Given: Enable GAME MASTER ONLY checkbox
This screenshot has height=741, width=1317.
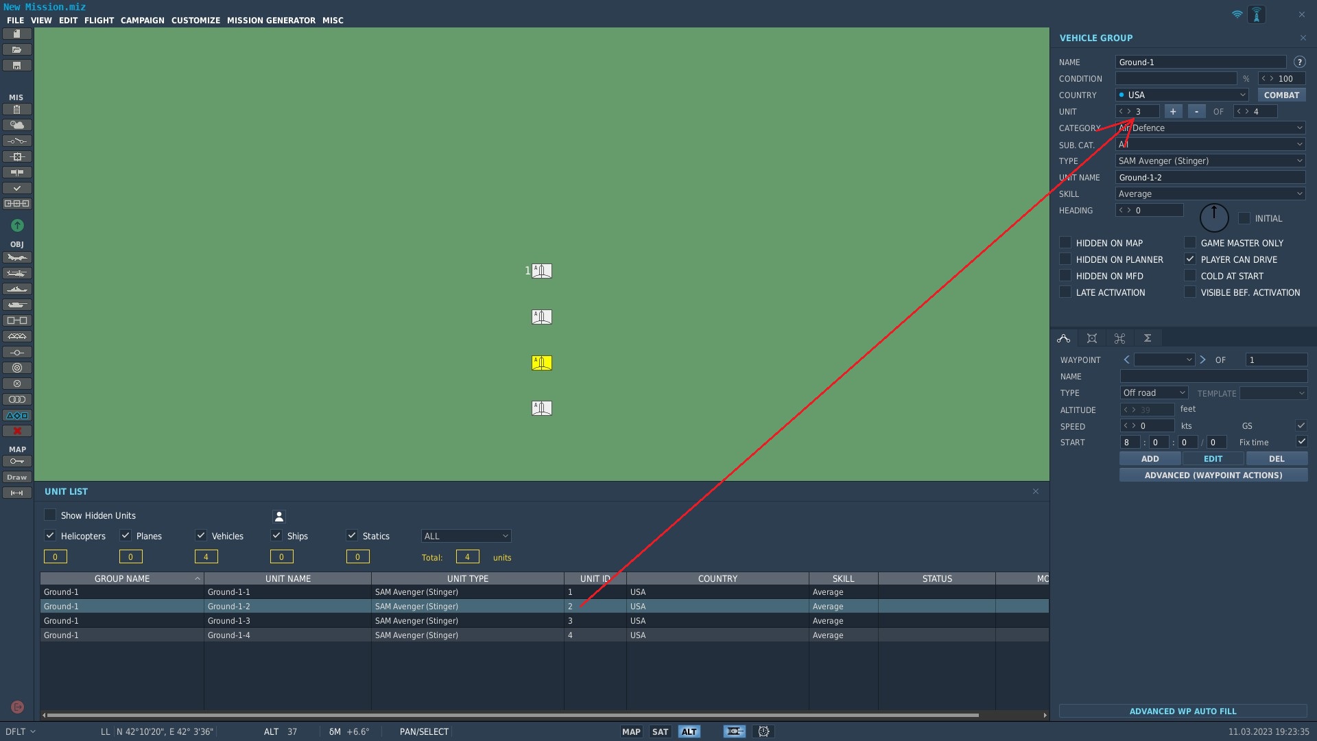Looking at the screenshot, I should pyautogui.click(x=1190, y=242).
